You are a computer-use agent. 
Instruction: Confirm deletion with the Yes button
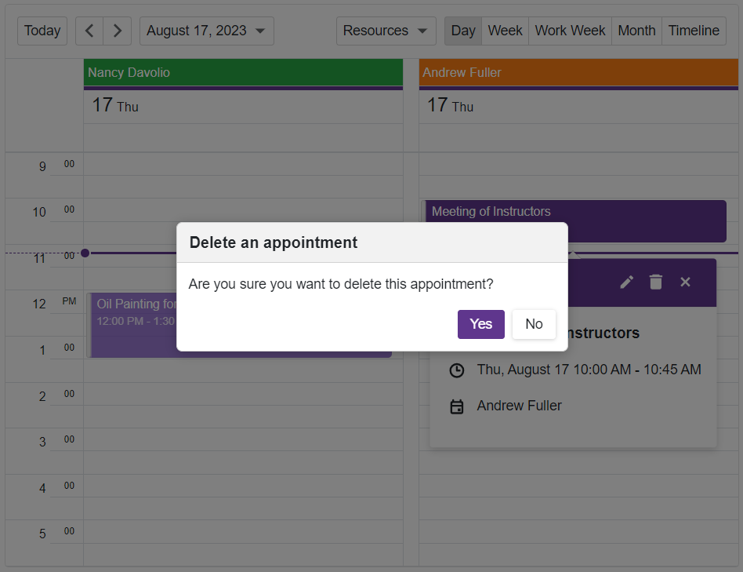481,324
